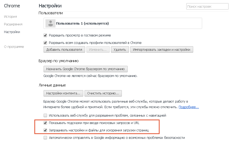Toggle Разрешить просмотр в гостевом режиме checkbox
The width and height of the screenshot is (232, 142).
[45, 35]
